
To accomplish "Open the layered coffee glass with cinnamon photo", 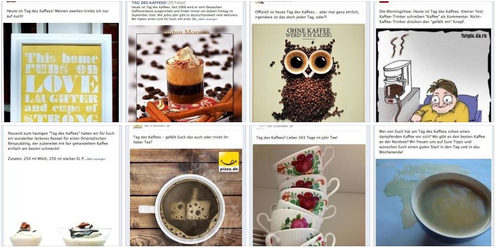I will [185, 73].
